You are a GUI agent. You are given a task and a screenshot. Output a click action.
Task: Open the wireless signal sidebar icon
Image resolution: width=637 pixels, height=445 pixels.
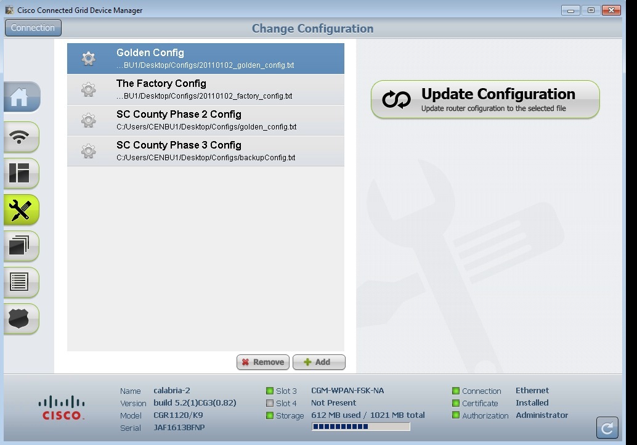(21, 137)
